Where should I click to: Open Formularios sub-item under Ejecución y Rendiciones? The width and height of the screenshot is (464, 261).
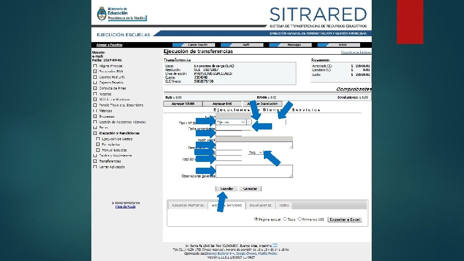111,145
